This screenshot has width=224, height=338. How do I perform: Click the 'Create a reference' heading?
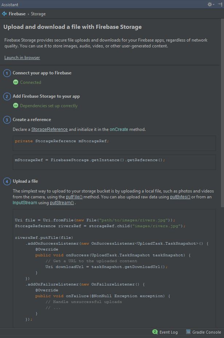[x=32, y=120]
